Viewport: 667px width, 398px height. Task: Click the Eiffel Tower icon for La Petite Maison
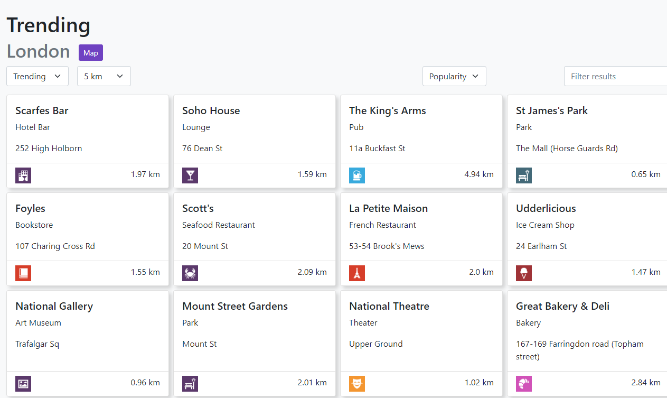click(x=357, y=273)
